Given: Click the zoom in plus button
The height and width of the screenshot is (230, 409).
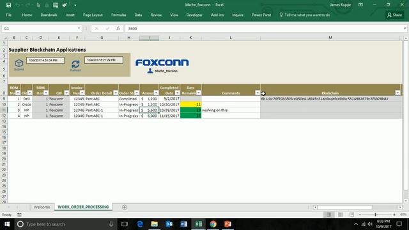Looking at the screenshot, I should tap(394, 215).
